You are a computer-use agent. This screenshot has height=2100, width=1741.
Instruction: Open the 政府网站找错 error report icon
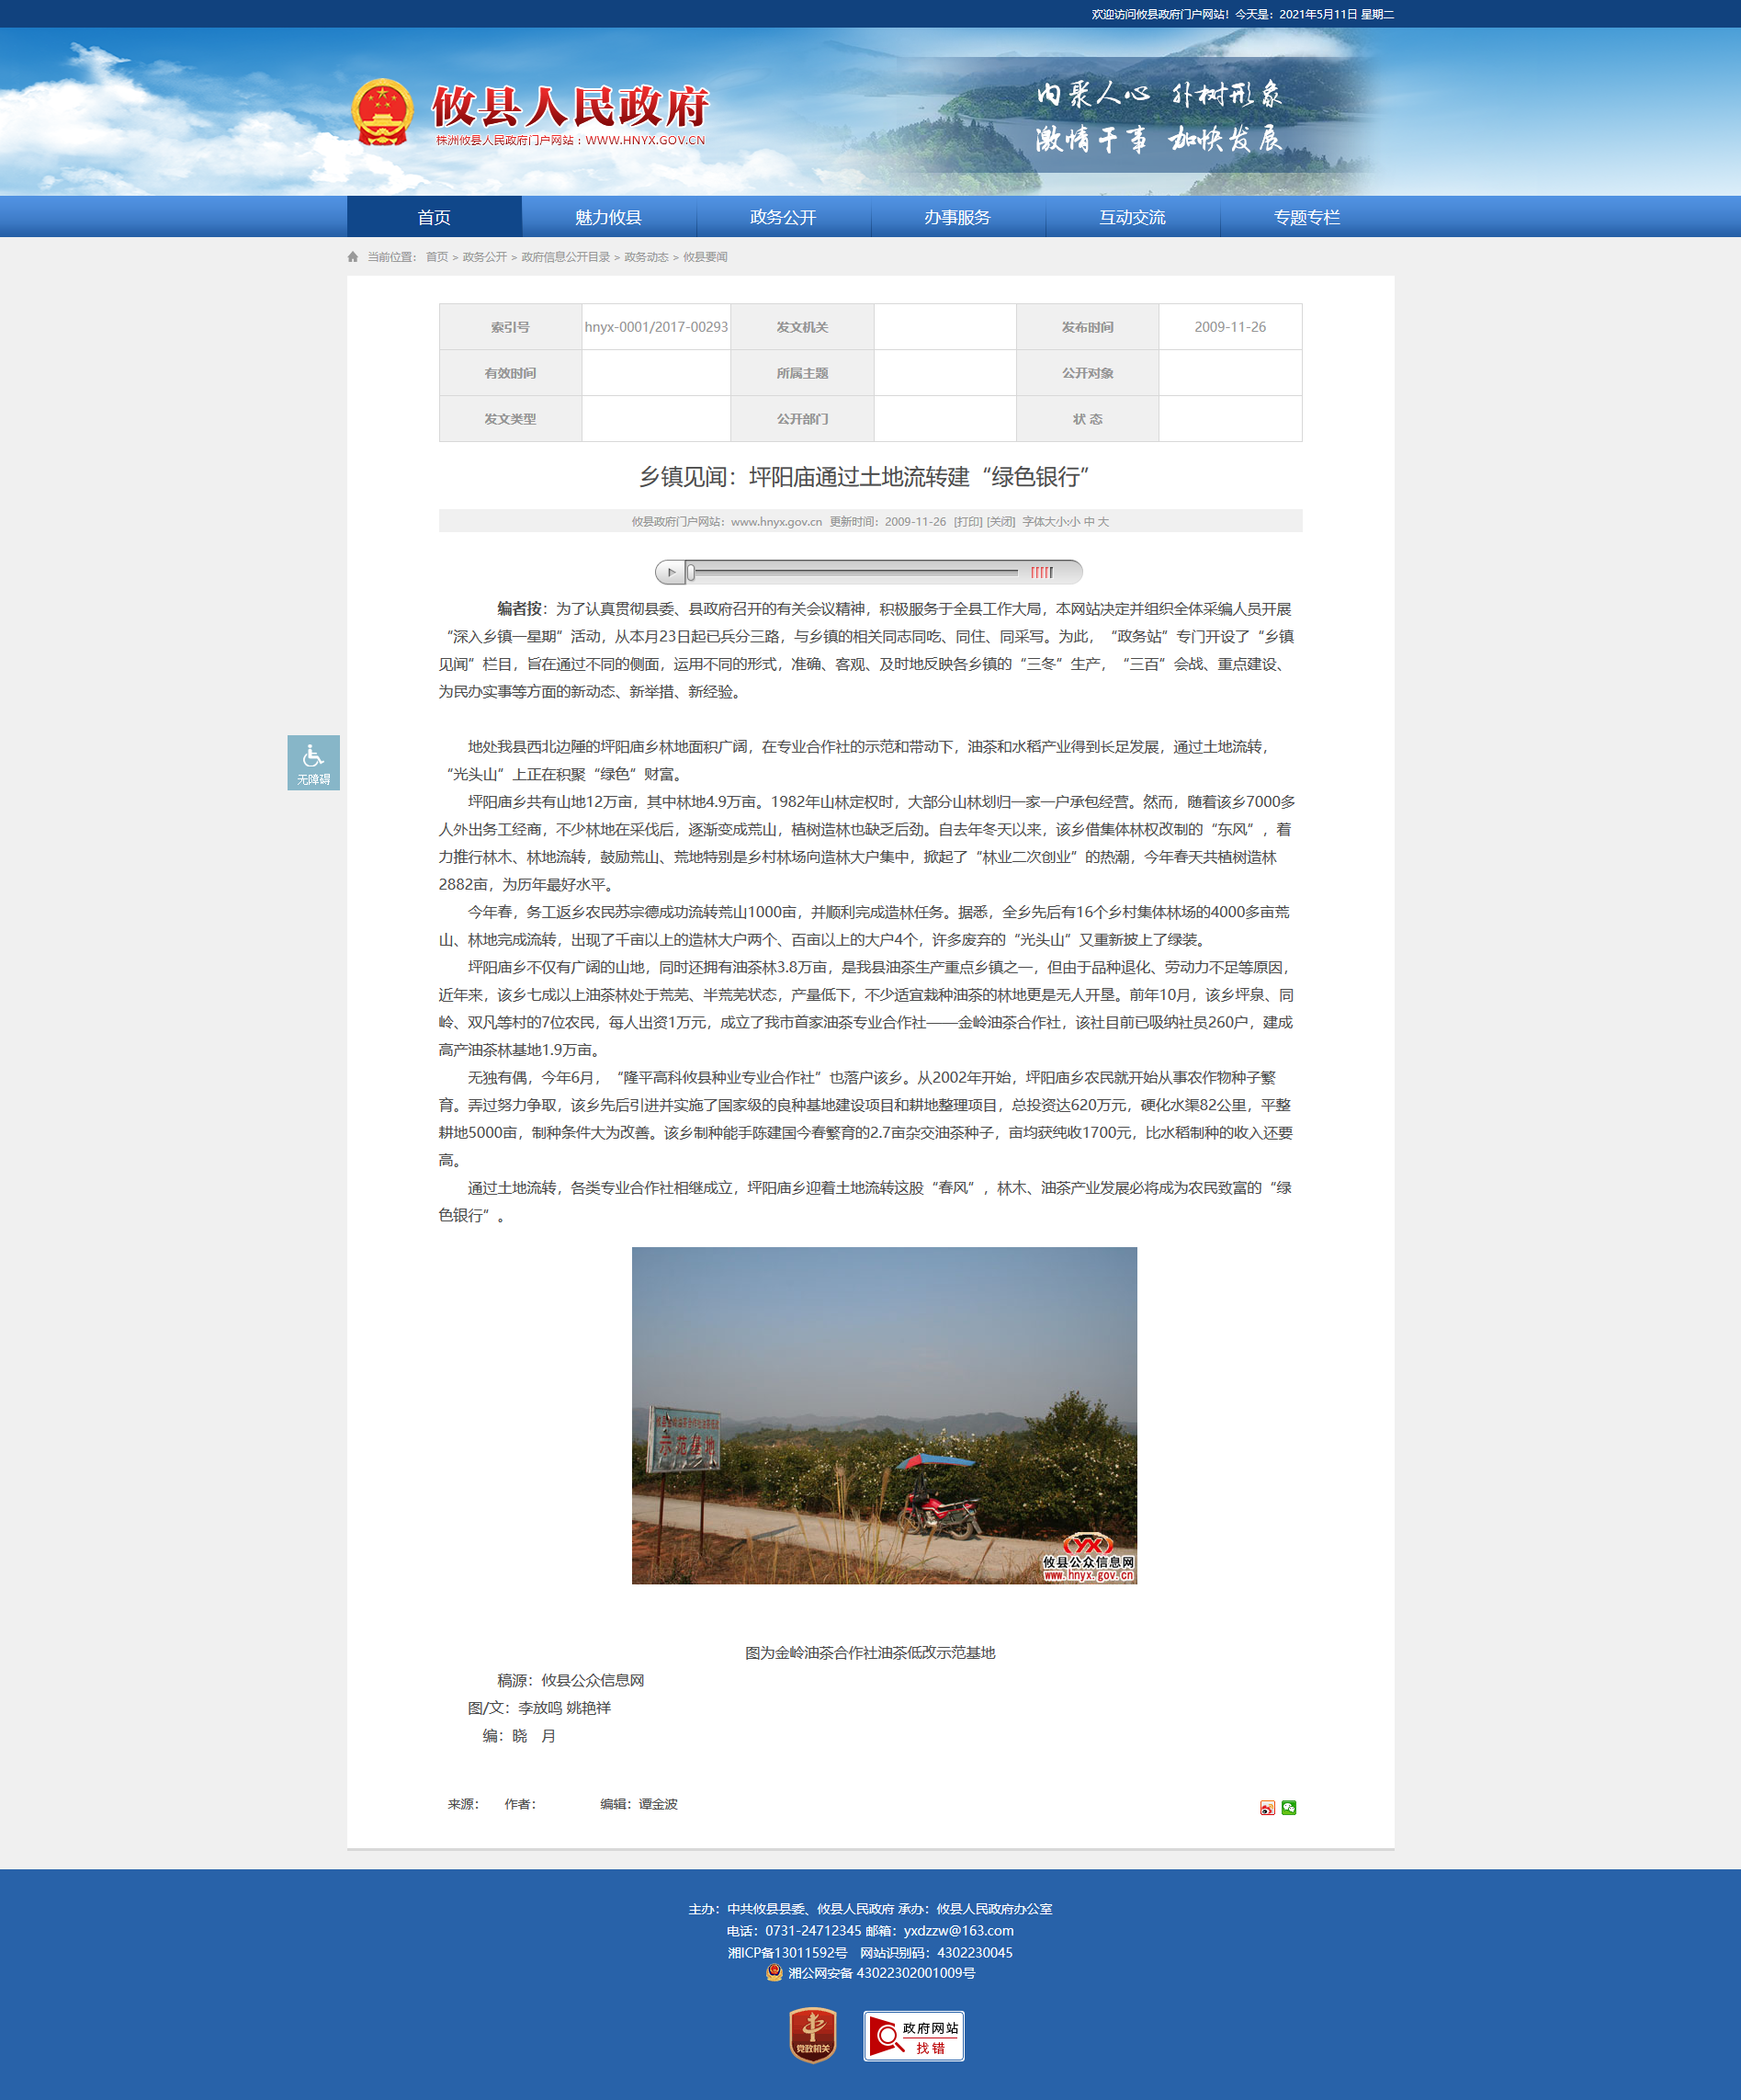[913, 2036]
